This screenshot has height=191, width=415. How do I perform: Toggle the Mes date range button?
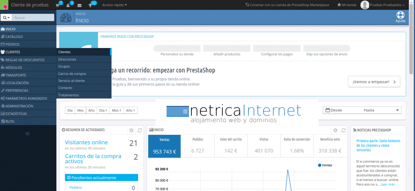[x=81, y=110]
